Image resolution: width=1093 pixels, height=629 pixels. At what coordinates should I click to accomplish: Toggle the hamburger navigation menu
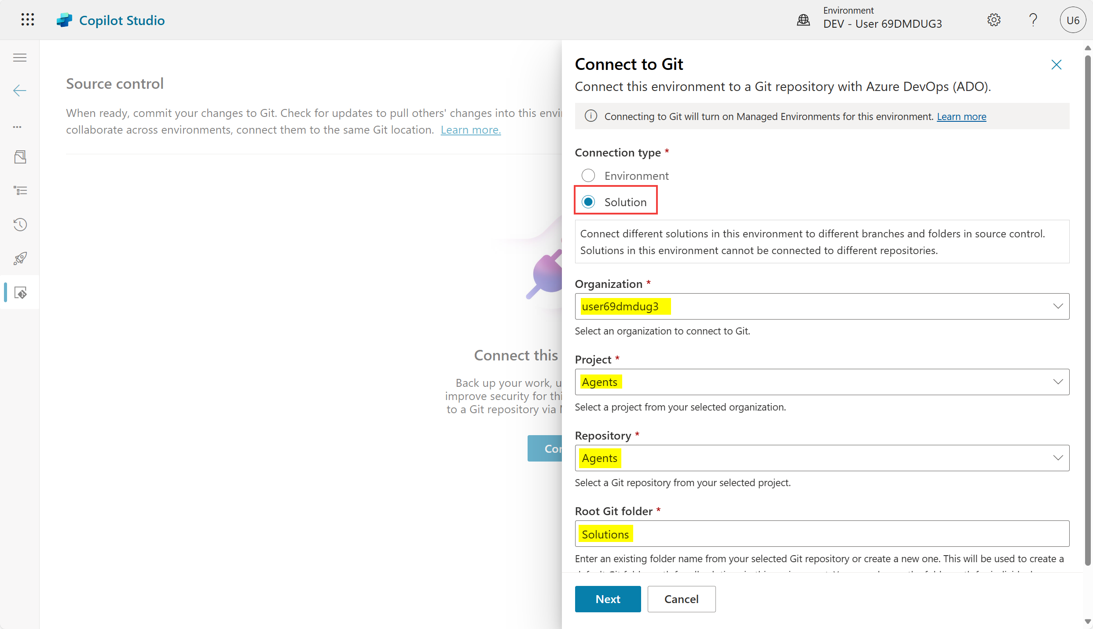[x=20, y=58]
